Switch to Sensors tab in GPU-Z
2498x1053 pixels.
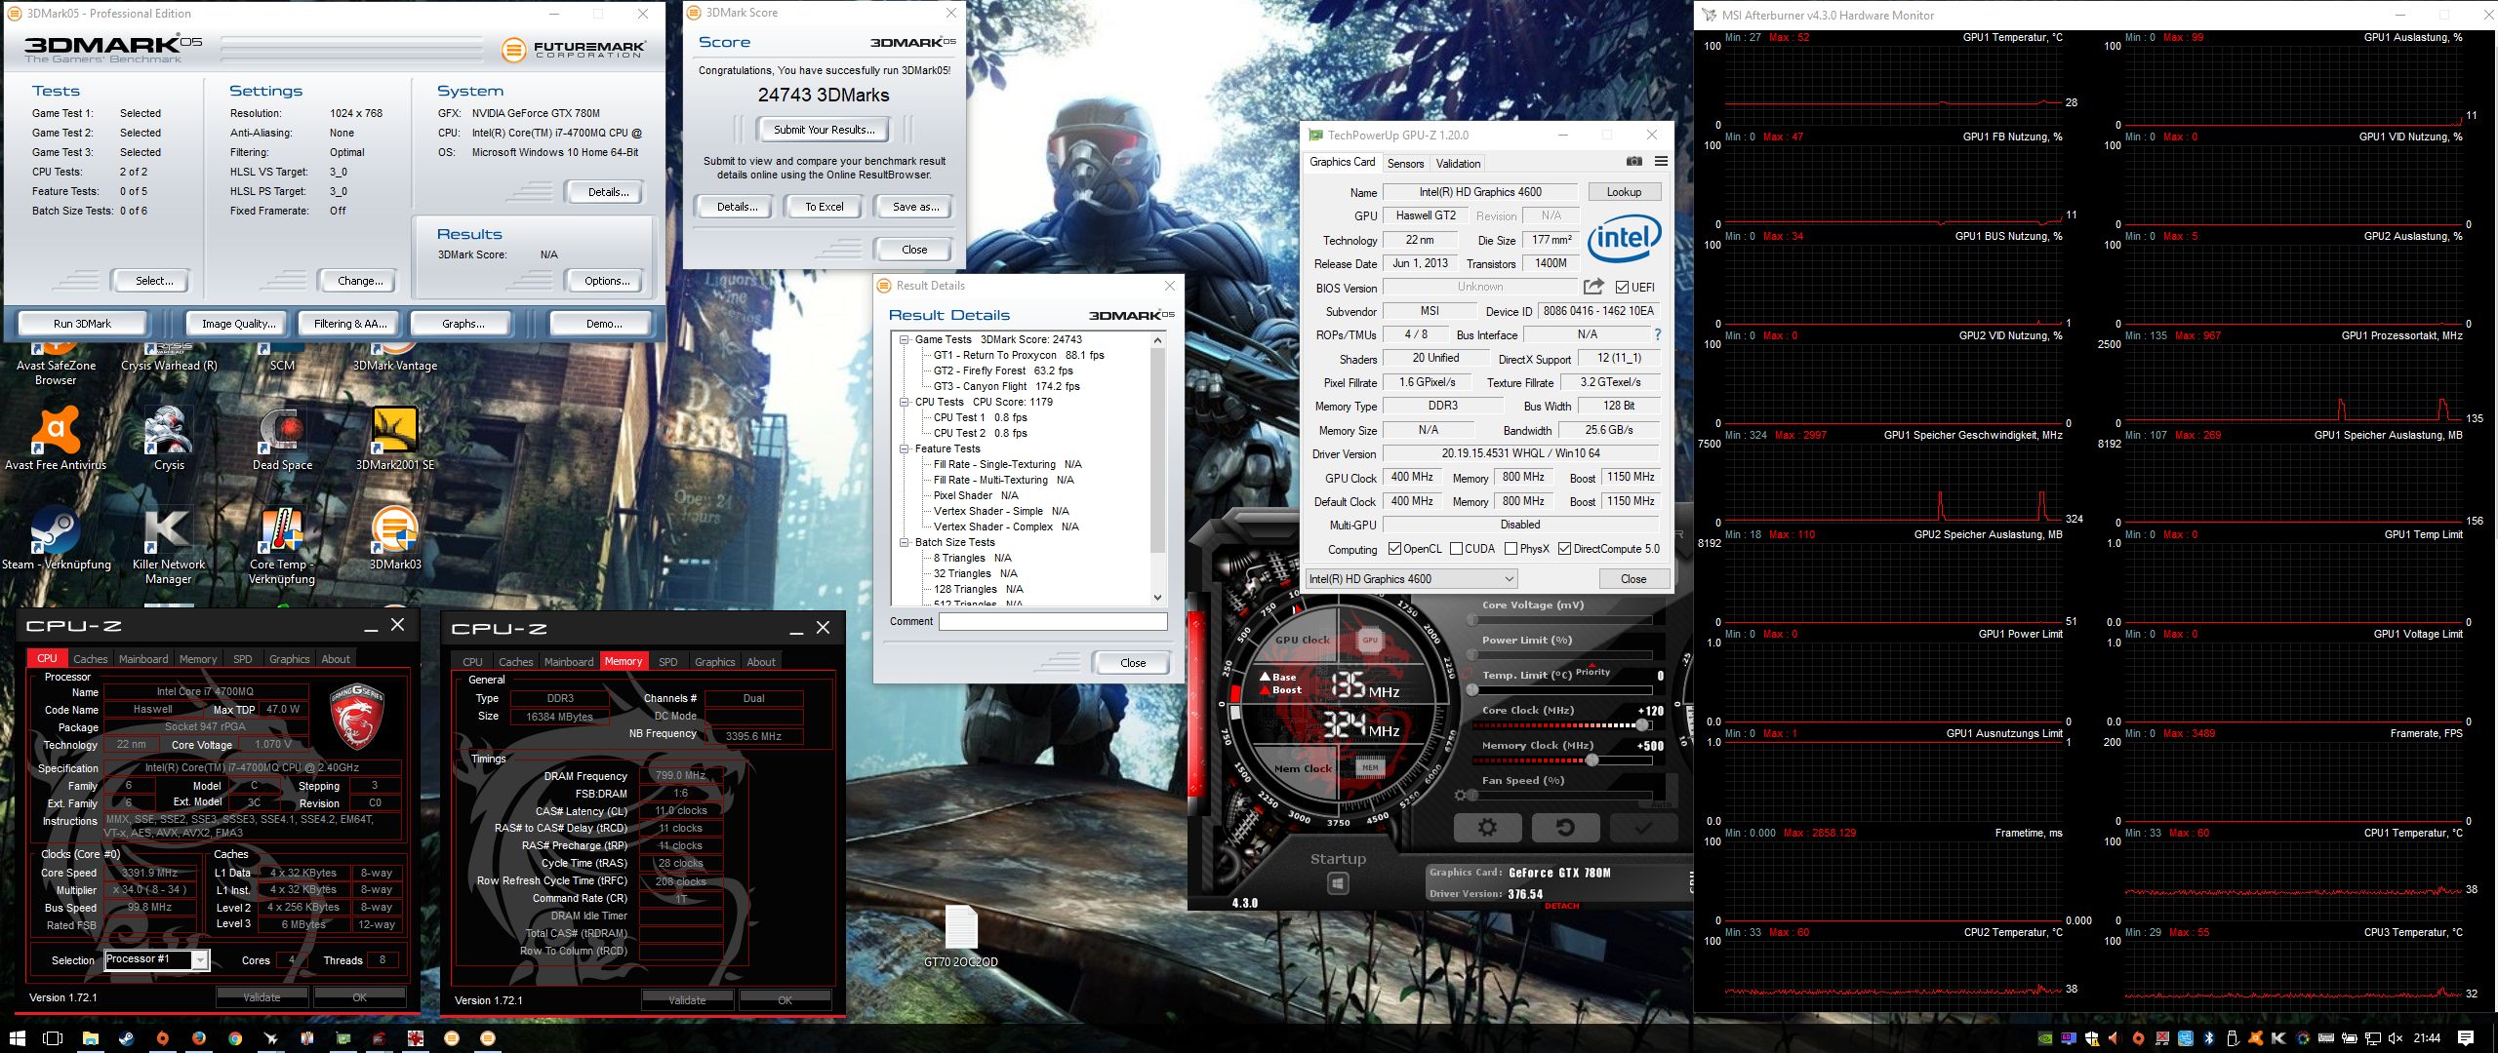point(1405,163)
